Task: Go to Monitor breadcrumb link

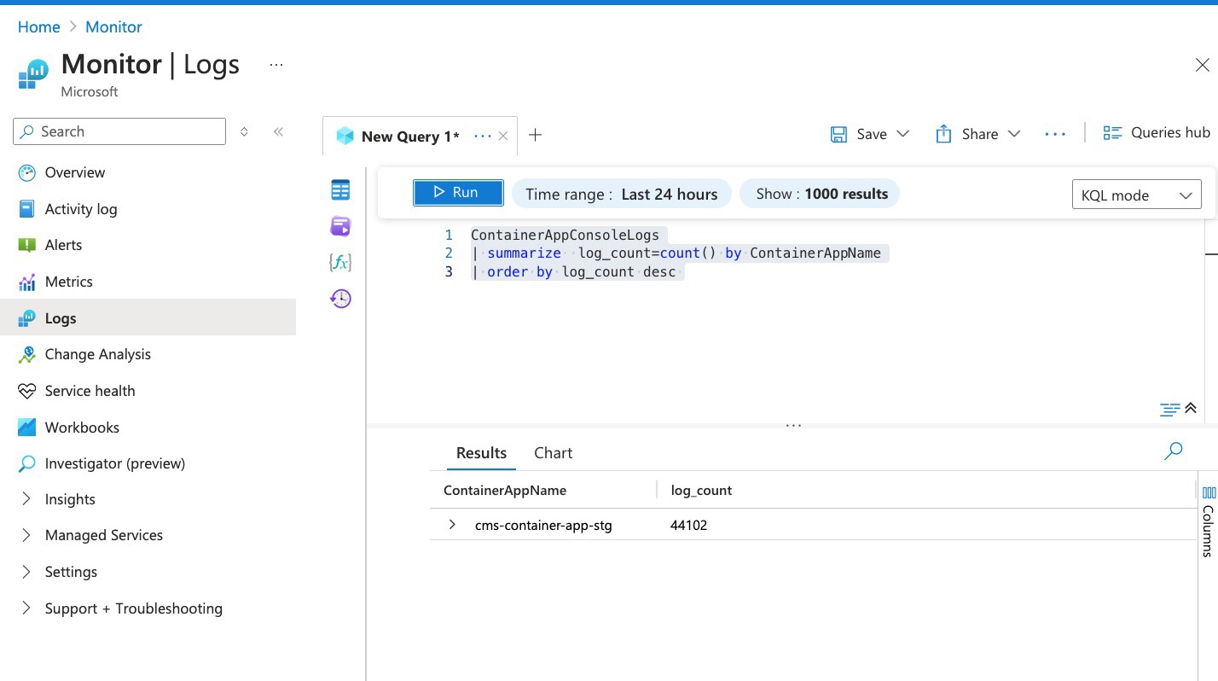Action: point(113,27)
